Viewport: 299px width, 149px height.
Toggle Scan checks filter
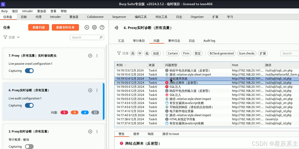(x=247, y=53)
